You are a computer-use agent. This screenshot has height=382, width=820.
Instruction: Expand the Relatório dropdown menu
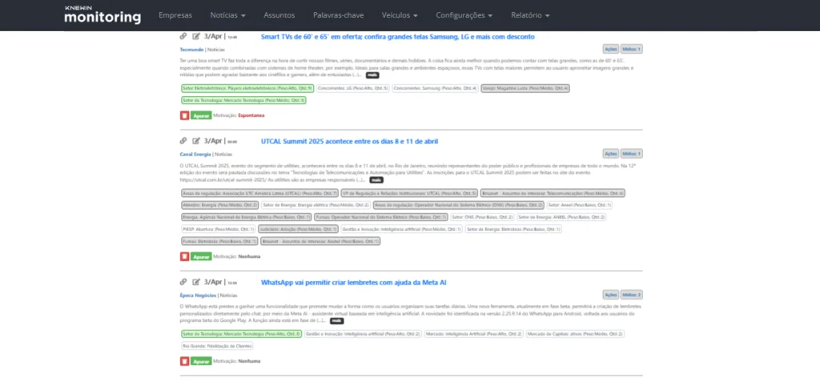tap(530, 15)
